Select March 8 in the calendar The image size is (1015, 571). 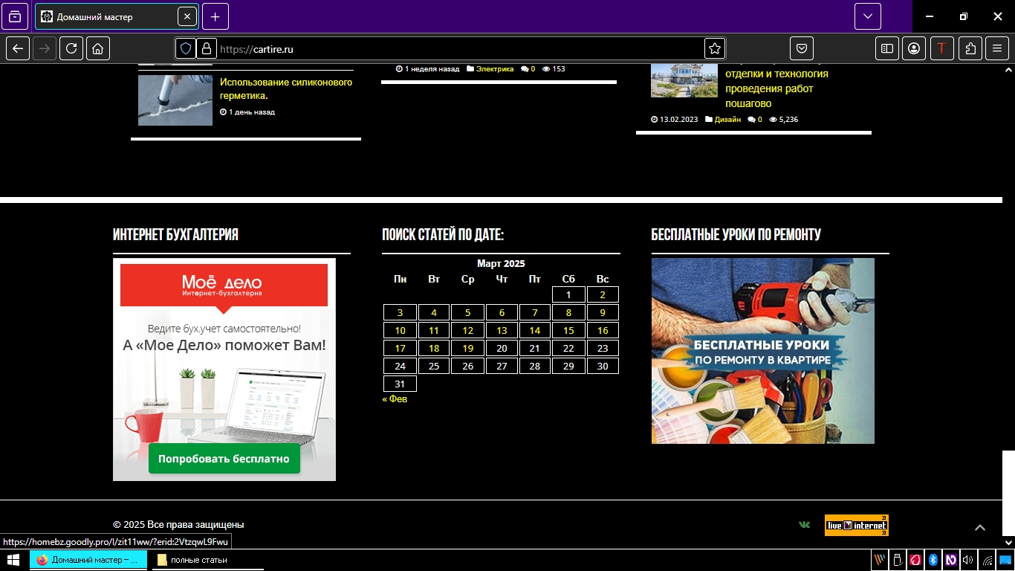(x=568, y=312)
